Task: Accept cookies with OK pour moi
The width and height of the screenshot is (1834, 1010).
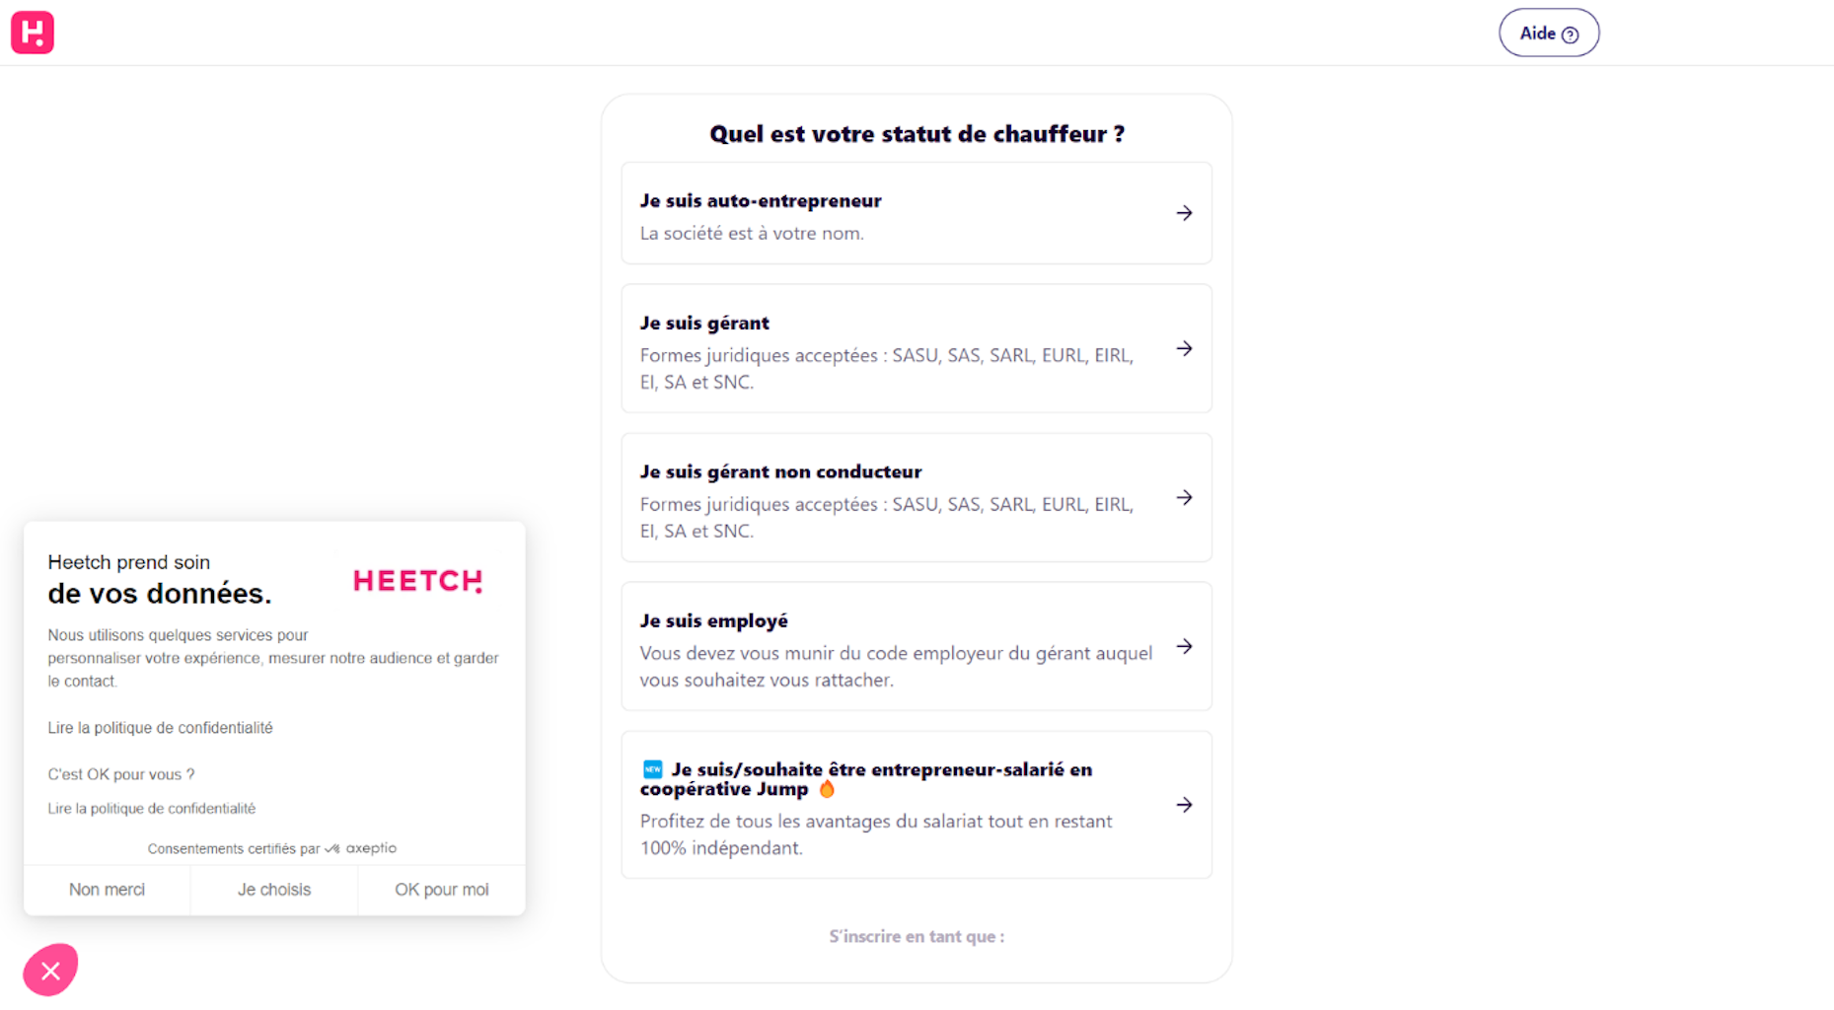Action: pos(441,890)
